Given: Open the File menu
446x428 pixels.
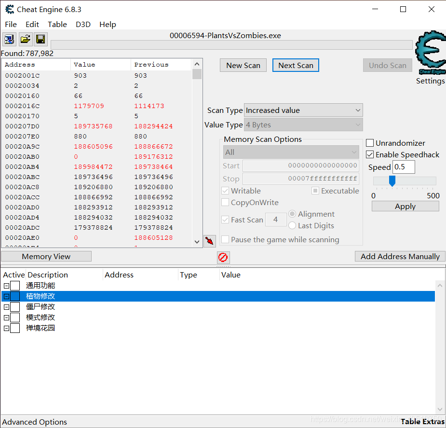Looking at the screenshot, I should coord(11,25).
